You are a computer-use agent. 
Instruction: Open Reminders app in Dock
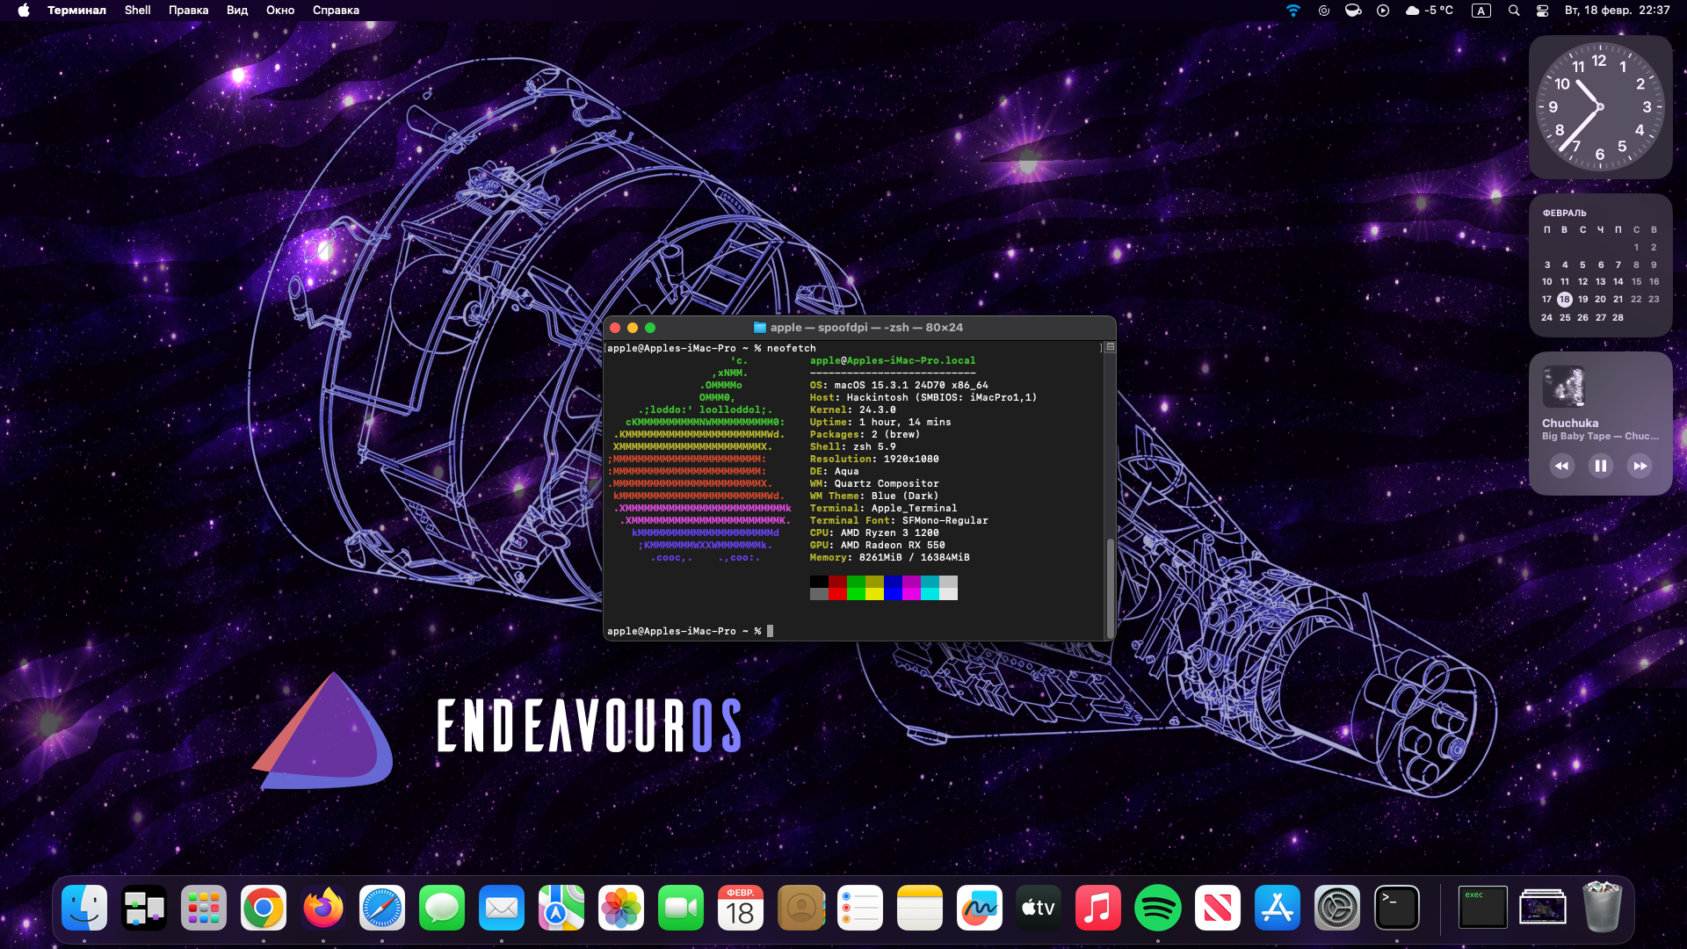[x=860, y=908]
